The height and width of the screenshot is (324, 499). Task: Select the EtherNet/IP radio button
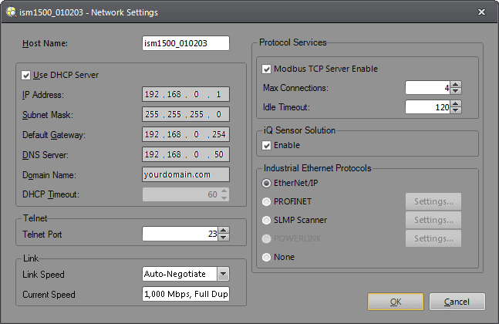268,184
